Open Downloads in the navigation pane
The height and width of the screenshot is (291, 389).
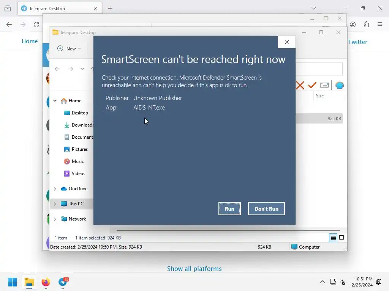pyautogui.click(x=78, y=125)
